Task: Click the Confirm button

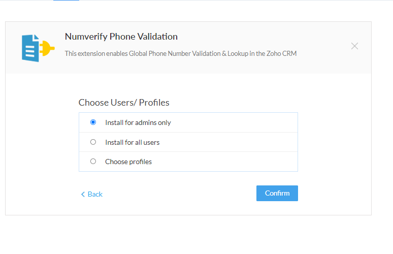Action: pyautogui.click(x=277, y=193)
